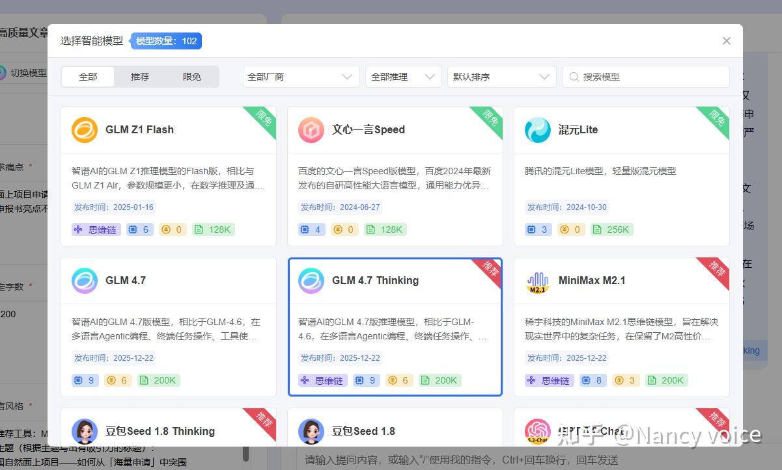Image resolution: width=782 pixels, height=470 pixels.
Task: Open the 默认排序 sort dropdown
Action: [x=502, y=77]
